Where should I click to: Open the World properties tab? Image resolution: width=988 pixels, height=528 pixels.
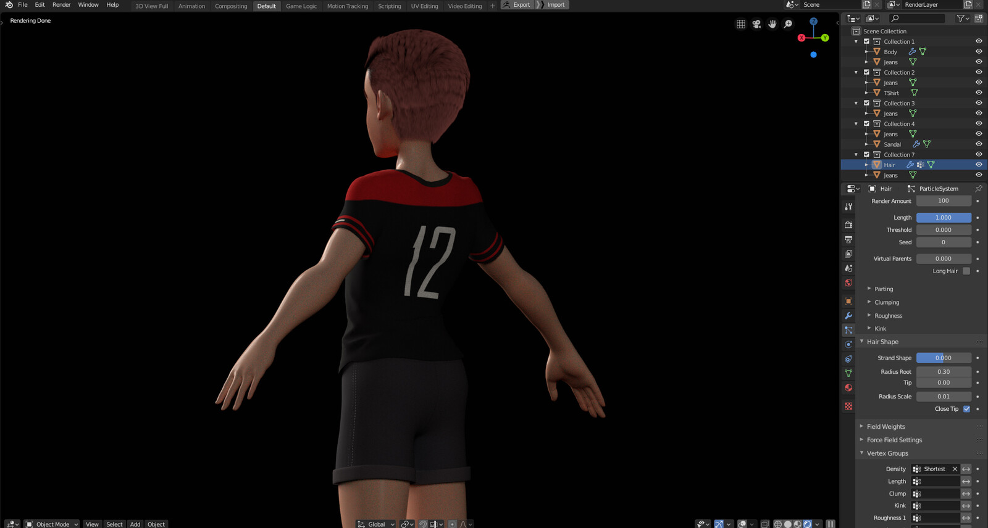click(x=848, y=283)
